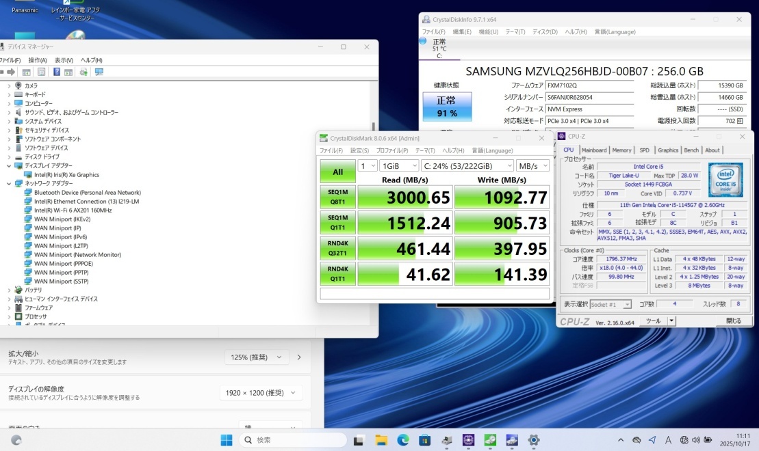This screenshot has height=451, width=759.
Task: Open the 設定(S) menu in CrystalDiskMark
Action: tap(360, 150)
